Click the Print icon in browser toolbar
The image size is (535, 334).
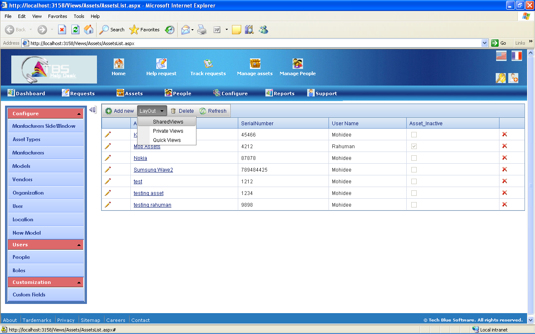point(202,30)
